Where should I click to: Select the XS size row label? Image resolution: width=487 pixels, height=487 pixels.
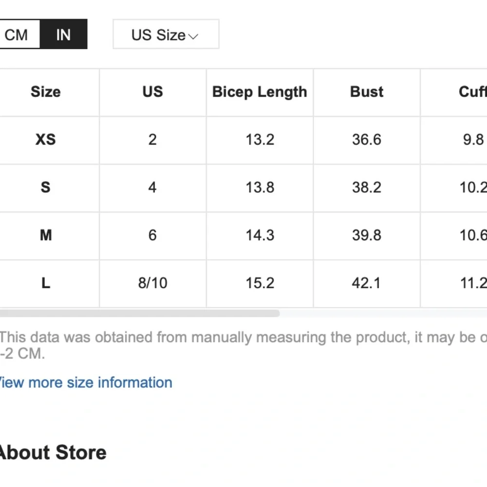[x=45, y=140]
